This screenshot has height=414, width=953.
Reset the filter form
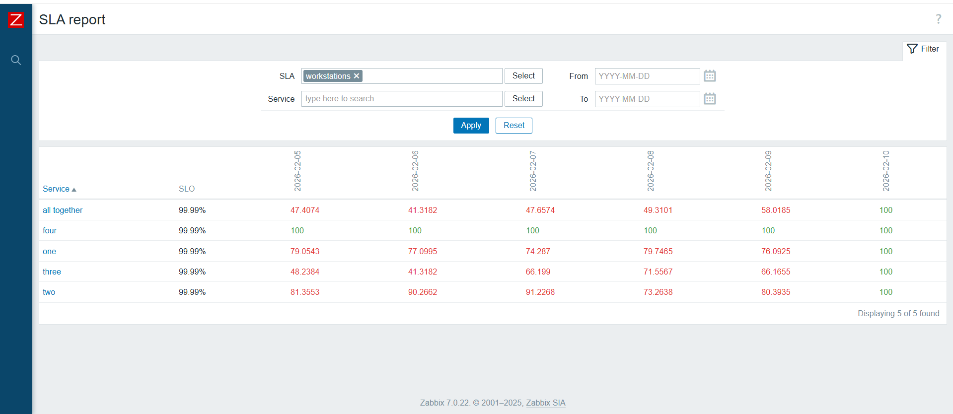pos(513,126)
